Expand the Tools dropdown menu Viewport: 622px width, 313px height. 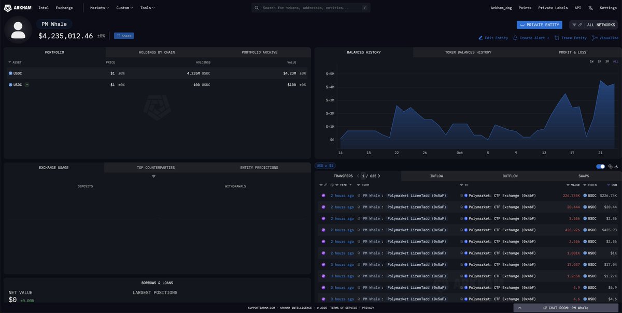(147, 8)
